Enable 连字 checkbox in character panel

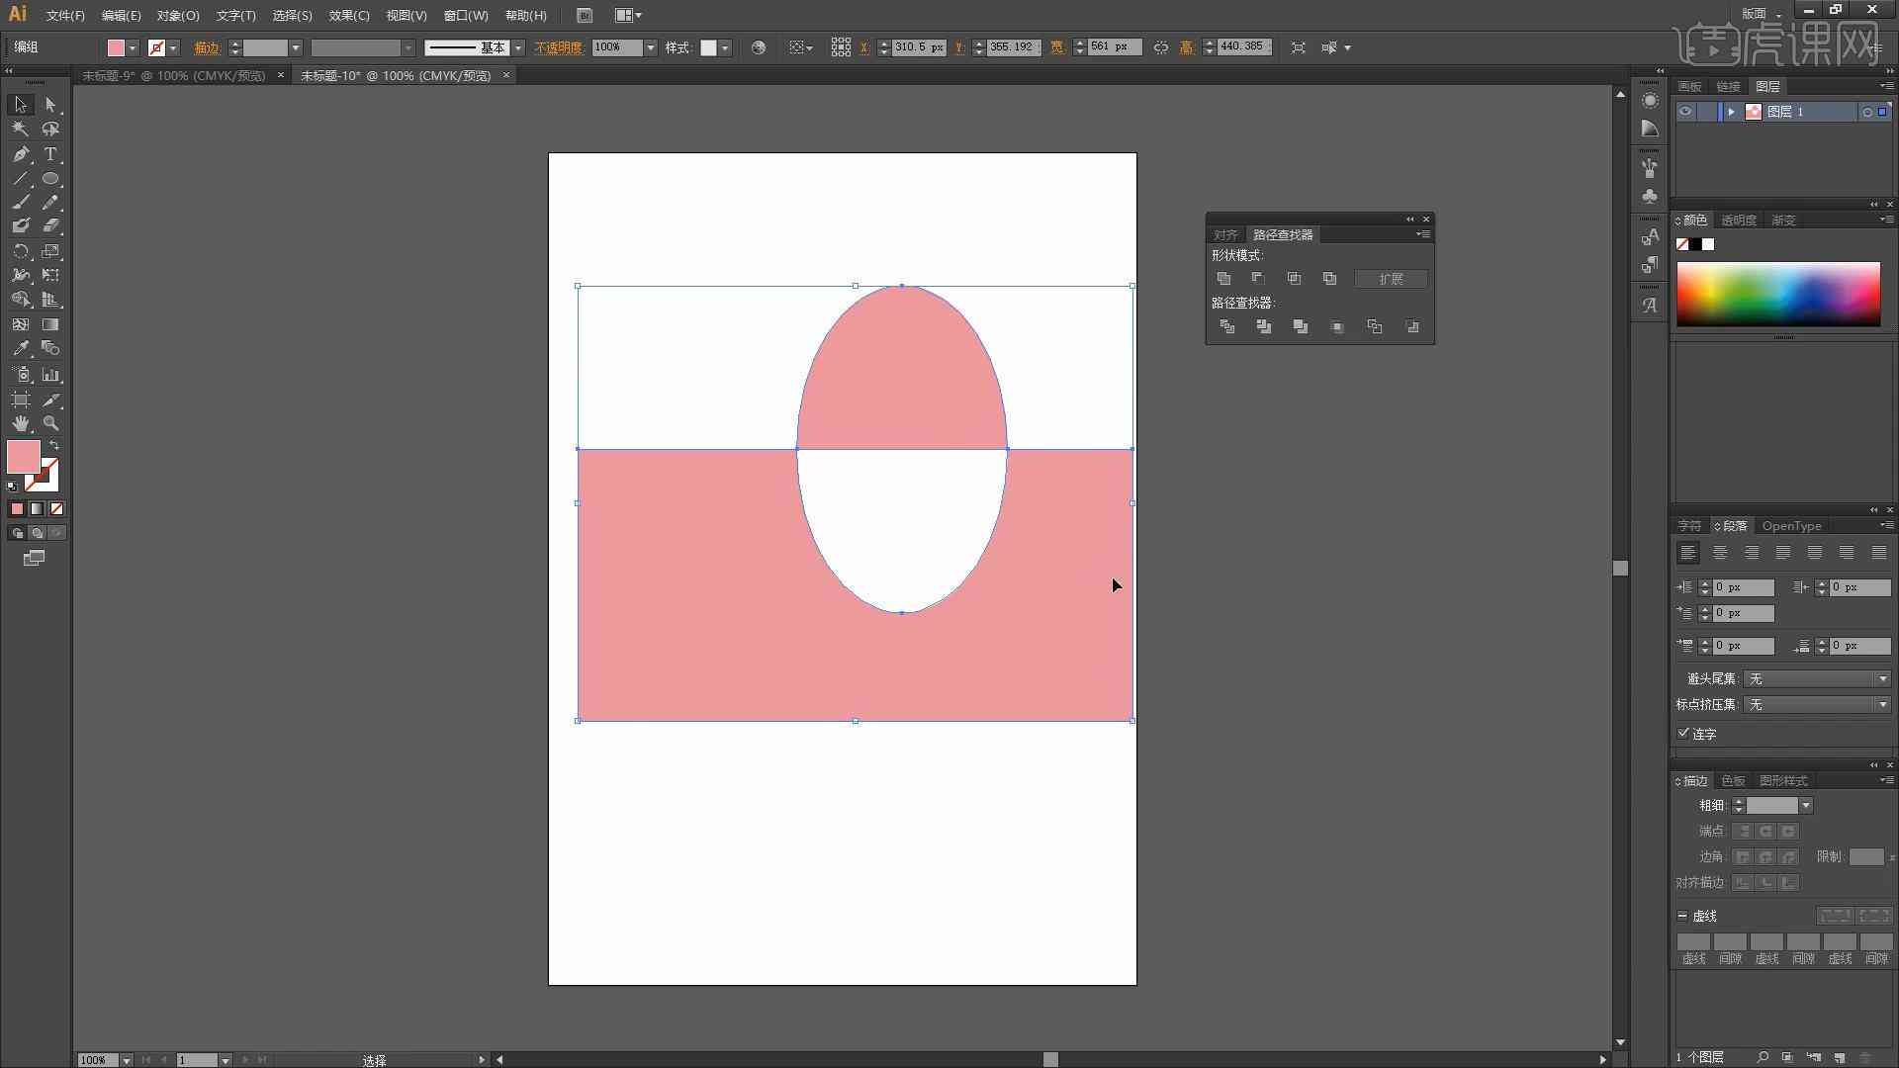(1681, 733)
